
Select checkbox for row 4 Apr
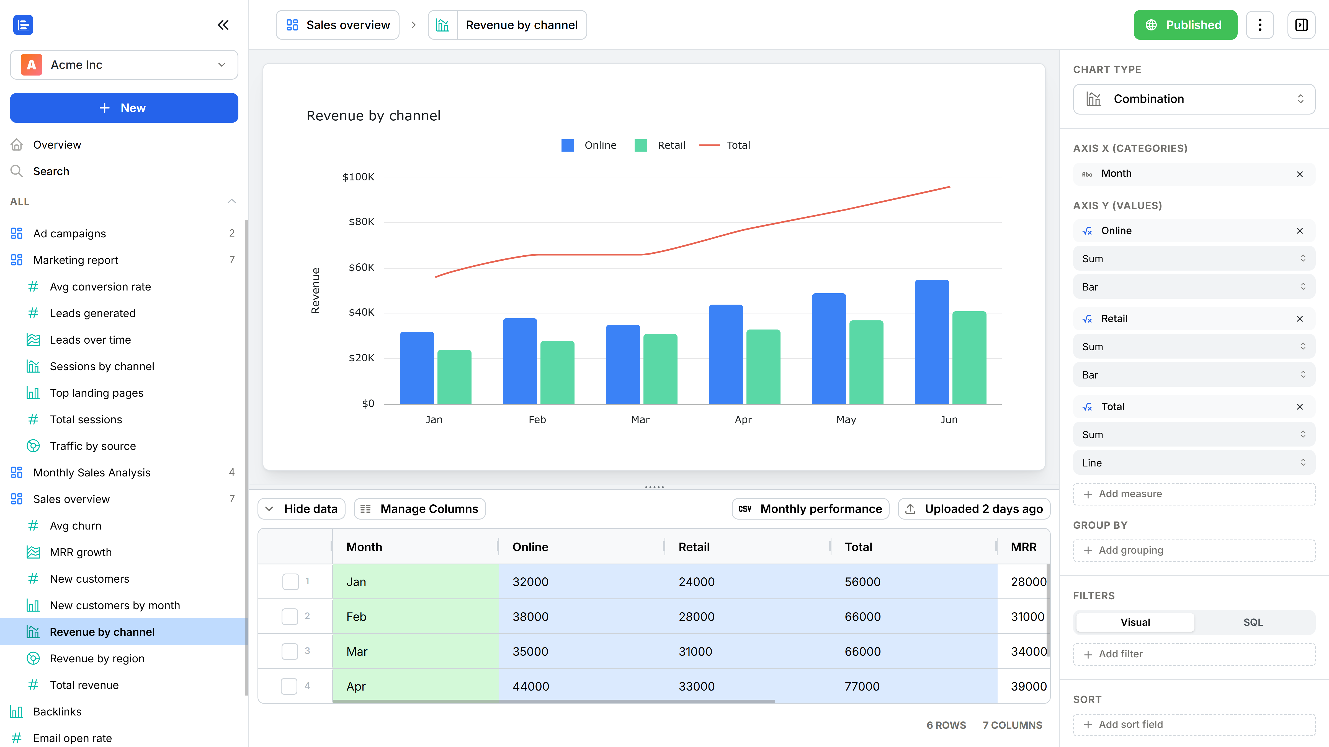click(289, 686)
